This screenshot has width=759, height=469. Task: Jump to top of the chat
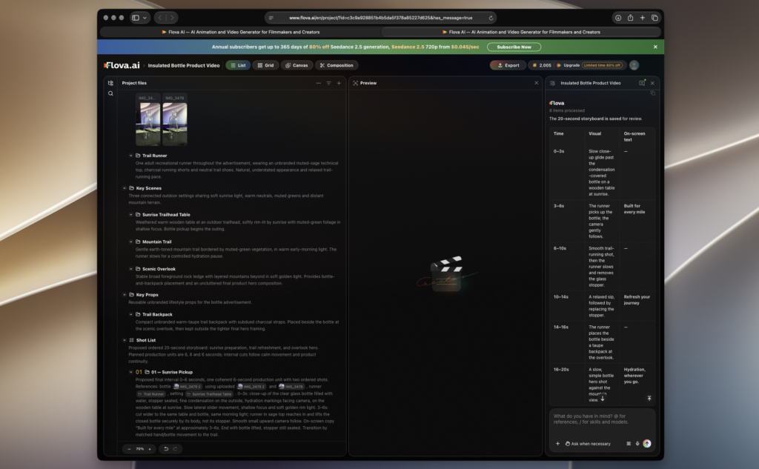(x=649, y=399)
